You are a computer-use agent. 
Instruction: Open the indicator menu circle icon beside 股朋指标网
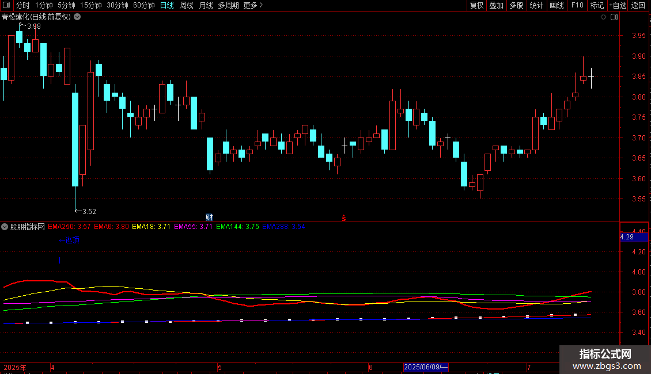coord(5,227)
